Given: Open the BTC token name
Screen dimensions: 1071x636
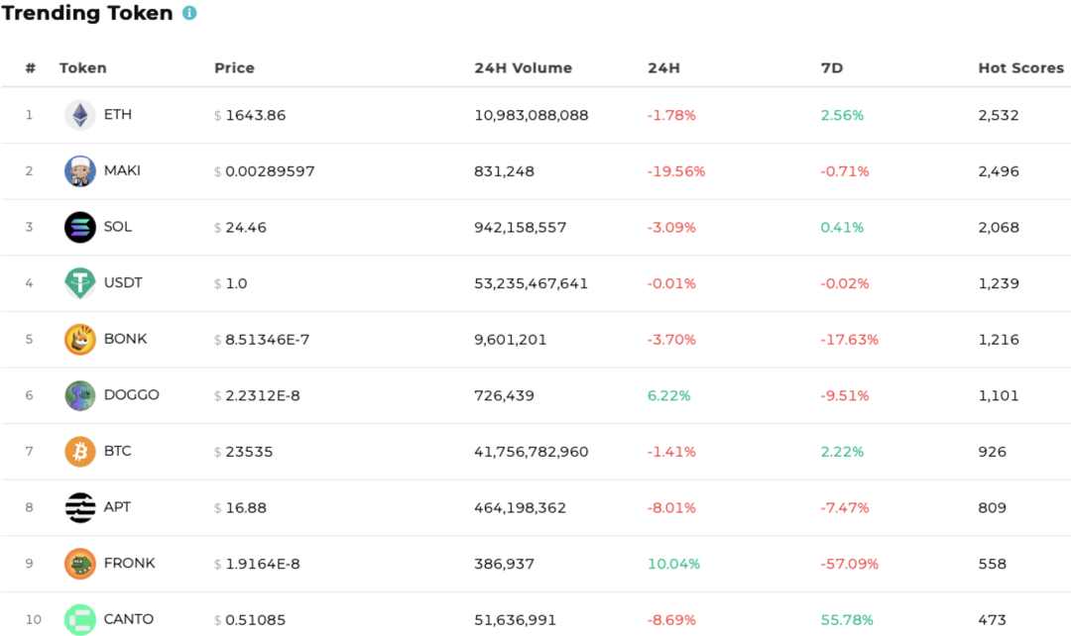Looking at the screenshot, I should pos(117,451).
